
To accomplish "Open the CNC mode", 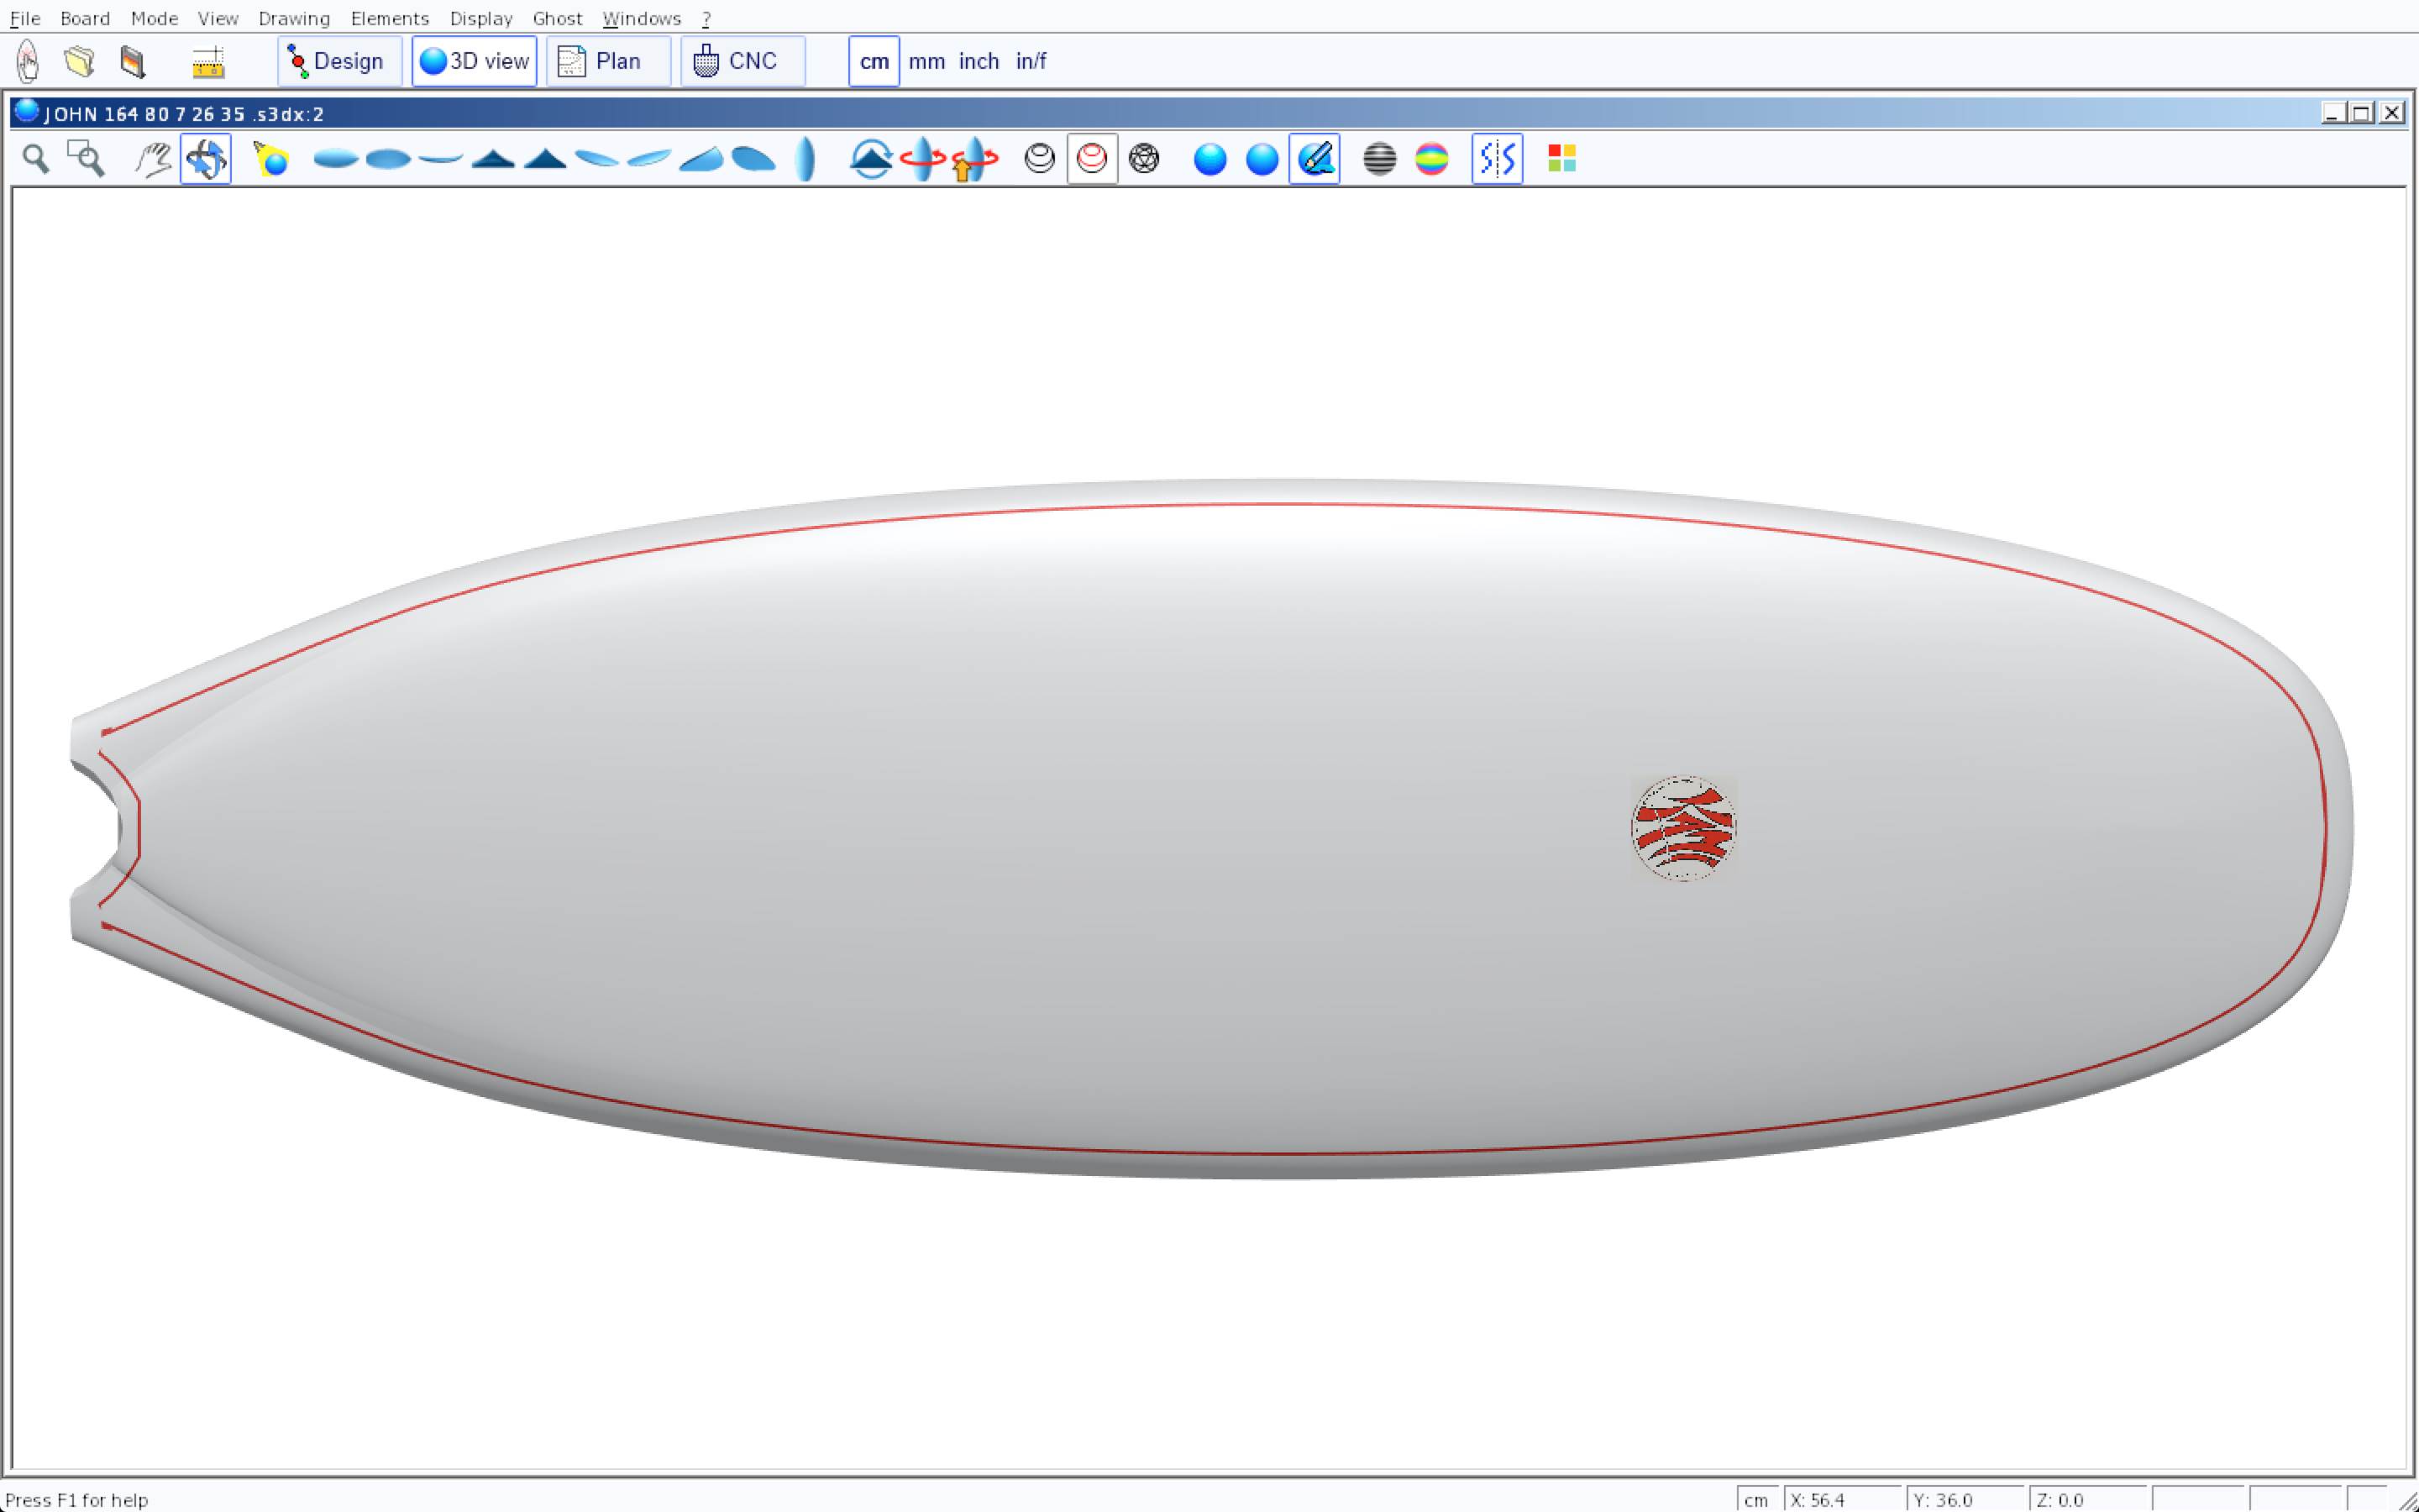I will pyautogui.click(x=742, y=61).
